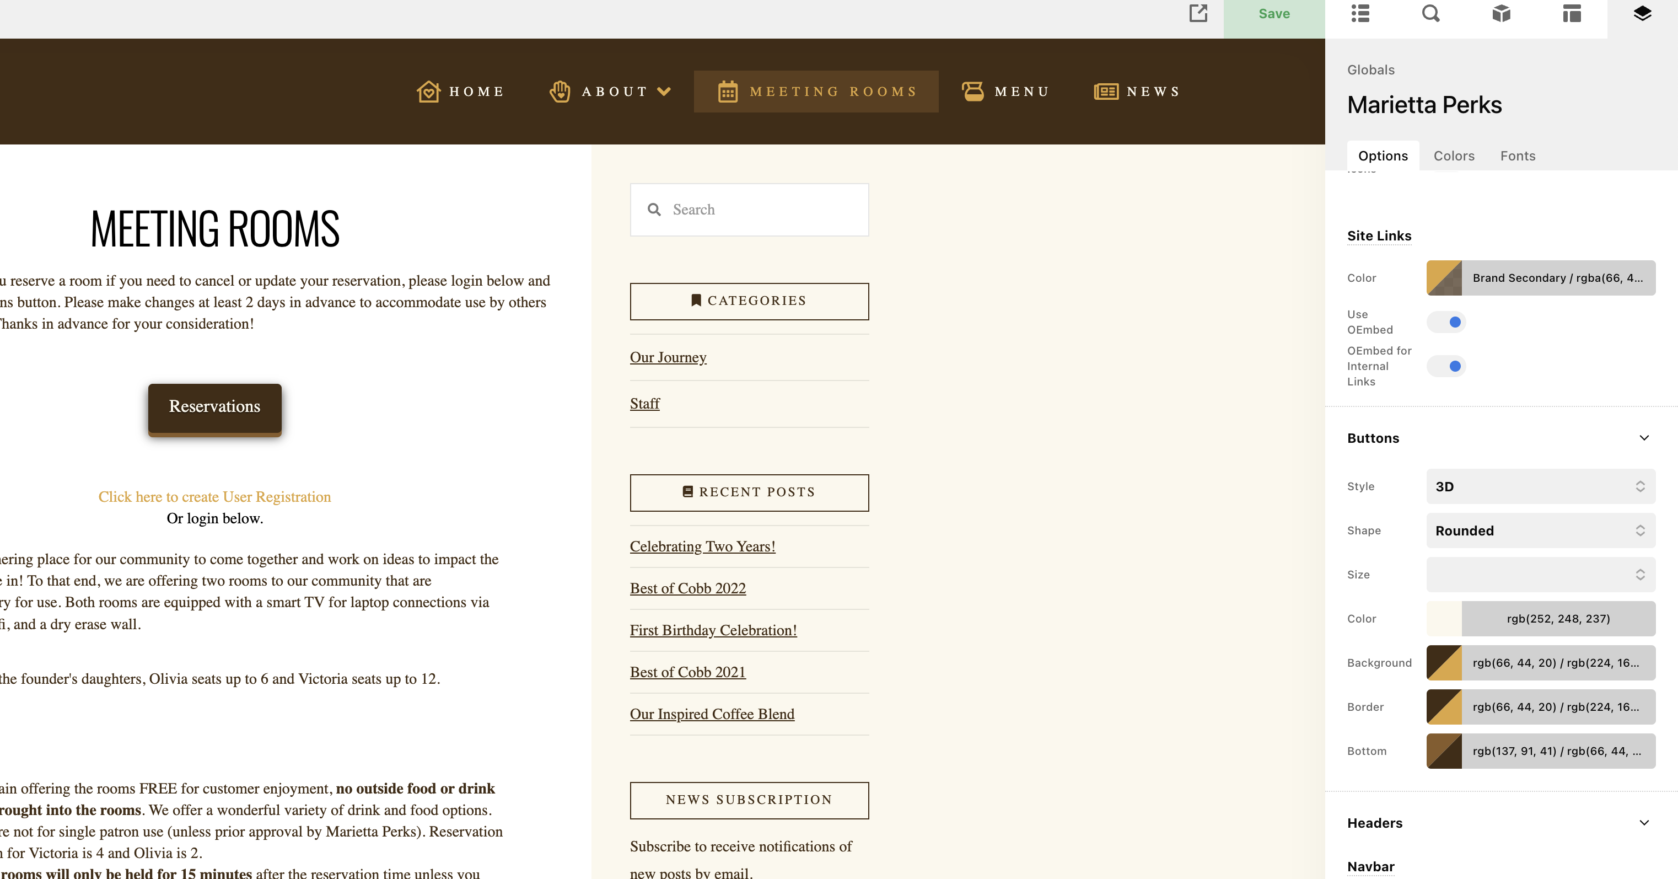Click the magnifier search icon in top toolbar

1430,13
